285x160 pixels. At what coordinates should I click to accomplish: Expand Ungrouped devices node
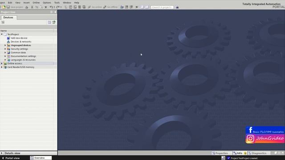[5, 45]
